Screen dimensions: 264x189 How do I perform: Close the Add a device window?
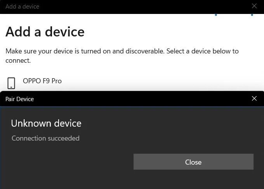[254, 6]
